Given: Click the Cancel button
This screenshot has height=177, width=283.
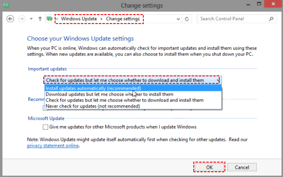Looking at the screenshot, I should 242,167.
